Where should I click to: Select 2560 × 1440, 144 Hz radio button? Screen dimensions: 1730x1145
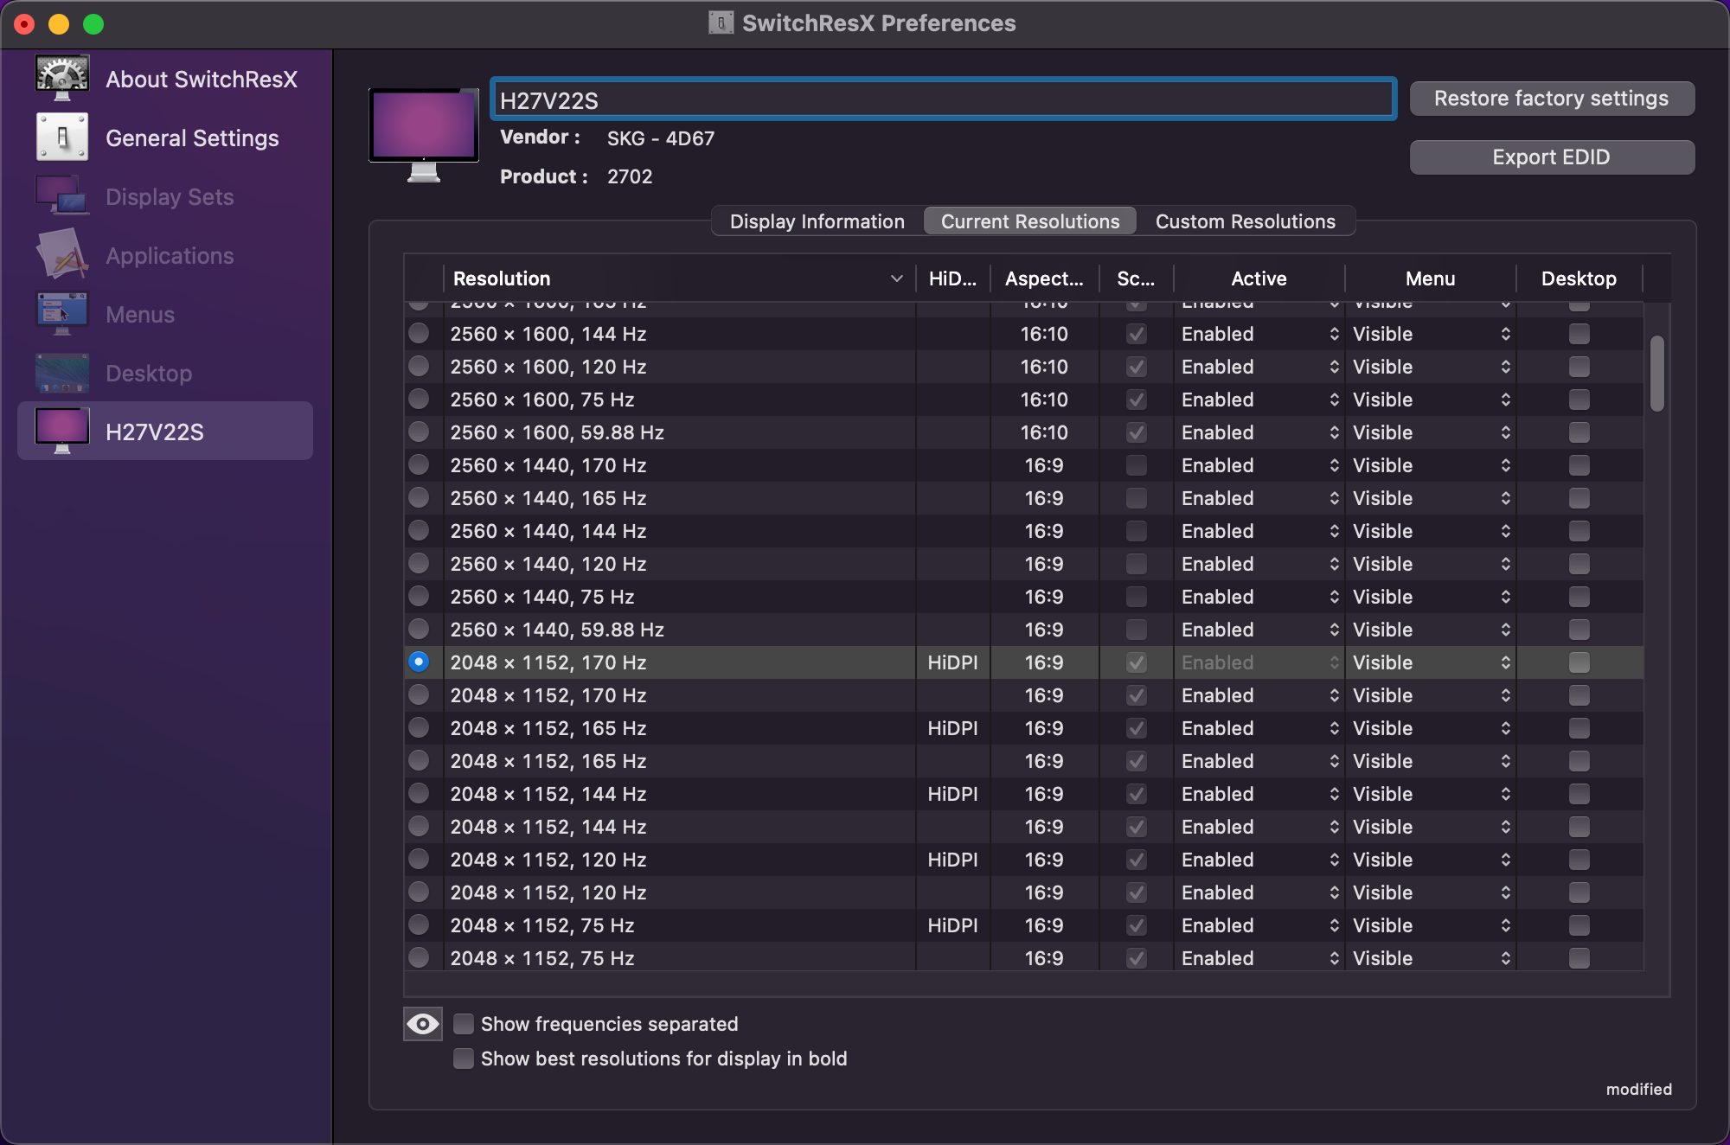click(419, 531)
